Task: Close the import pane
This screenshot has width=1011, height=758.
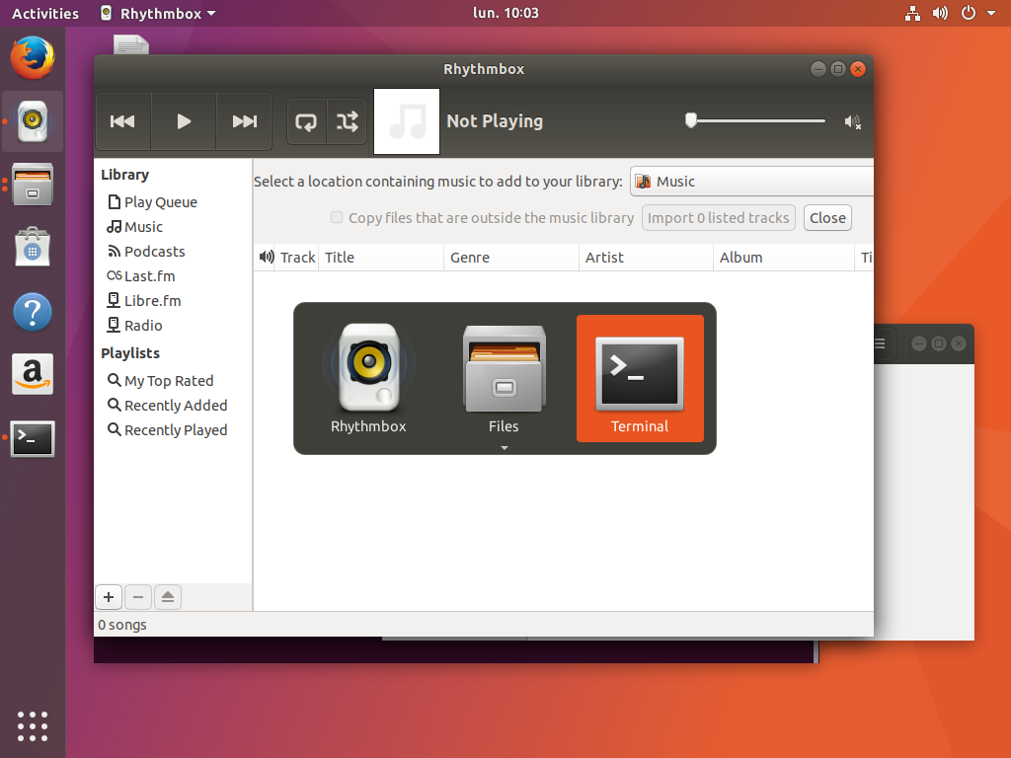Action: (827, 218)
